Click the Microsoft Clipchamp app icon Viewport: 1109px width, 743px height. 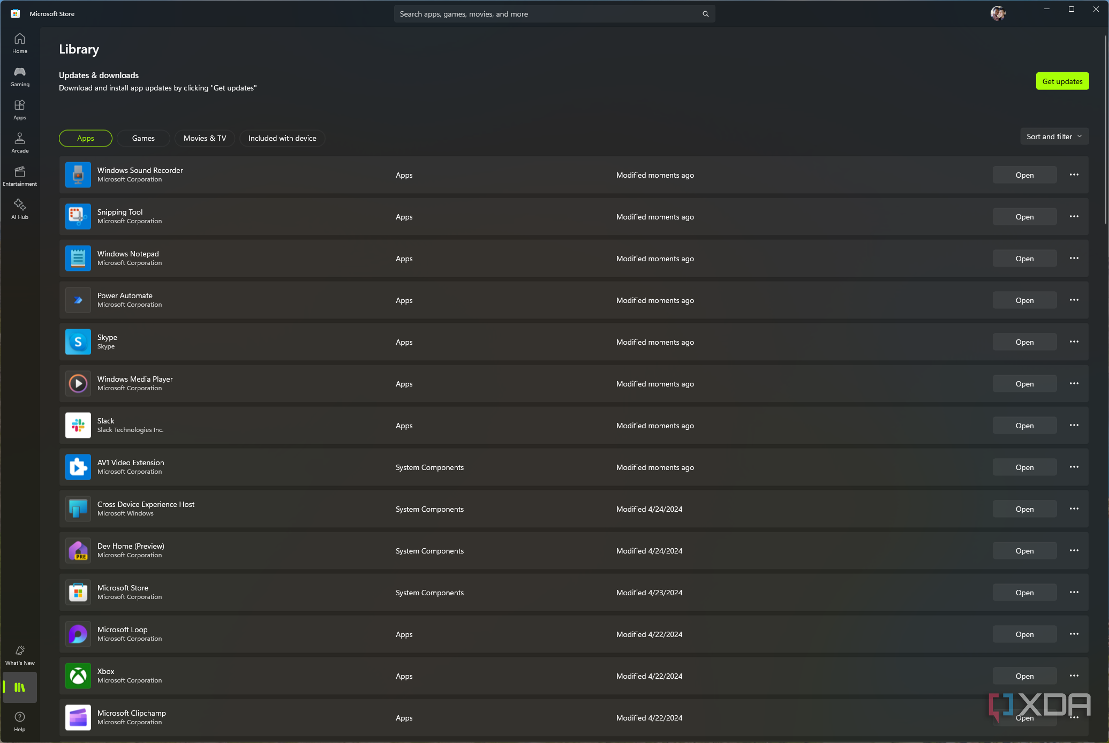point(78,718)
